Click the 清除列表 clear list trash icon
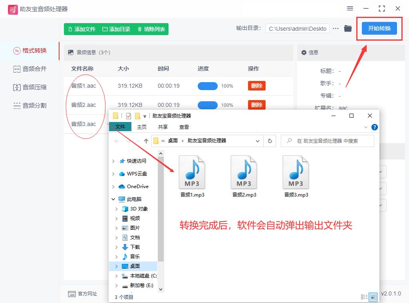Image resolution: width=409 pixels, height=303 pixels. pyautogui.click(x=140, y=29)
